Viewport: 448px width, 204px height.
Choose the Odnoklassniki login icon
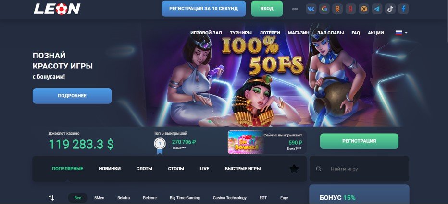click(337, 9)
